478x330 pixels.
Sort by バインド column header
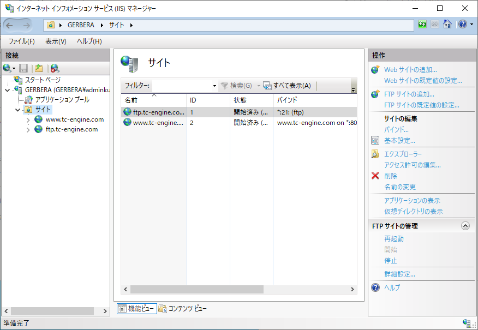pyautogui.click(x=315, y=100)
